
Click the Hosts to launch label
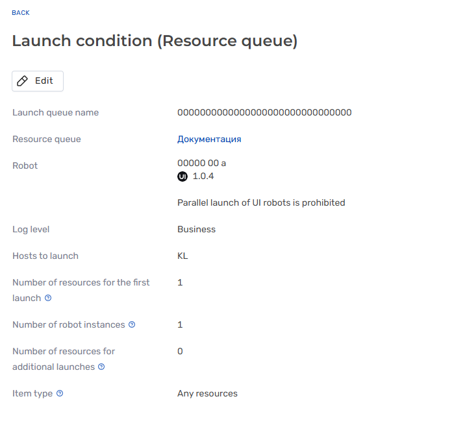point(45,256)
